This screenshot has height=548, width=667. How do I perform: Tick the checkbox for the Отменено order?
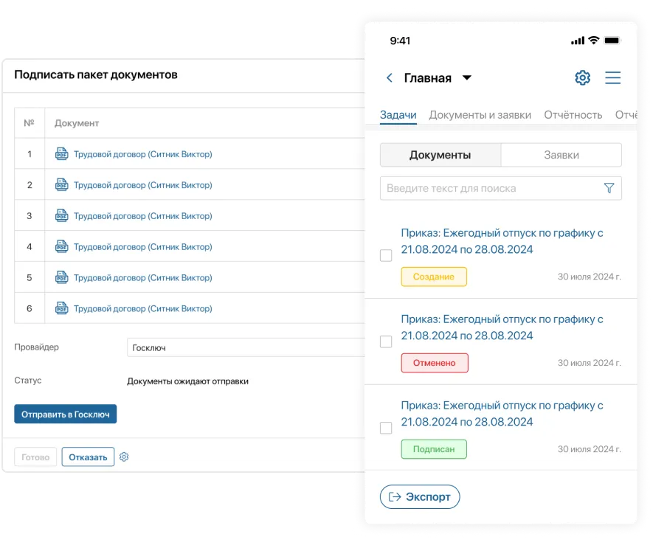click(x=386, y=341)
